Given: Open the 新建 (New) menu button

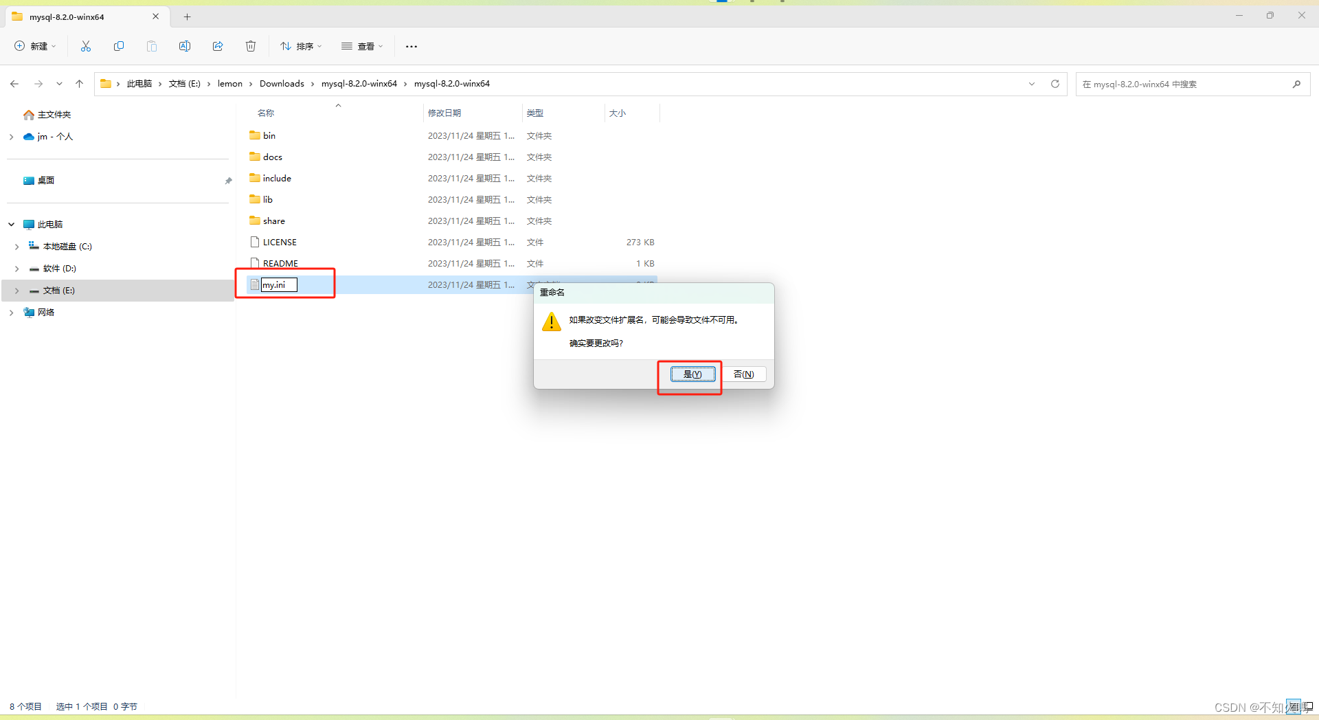Looking at the screenshot, I should point(35,46).
